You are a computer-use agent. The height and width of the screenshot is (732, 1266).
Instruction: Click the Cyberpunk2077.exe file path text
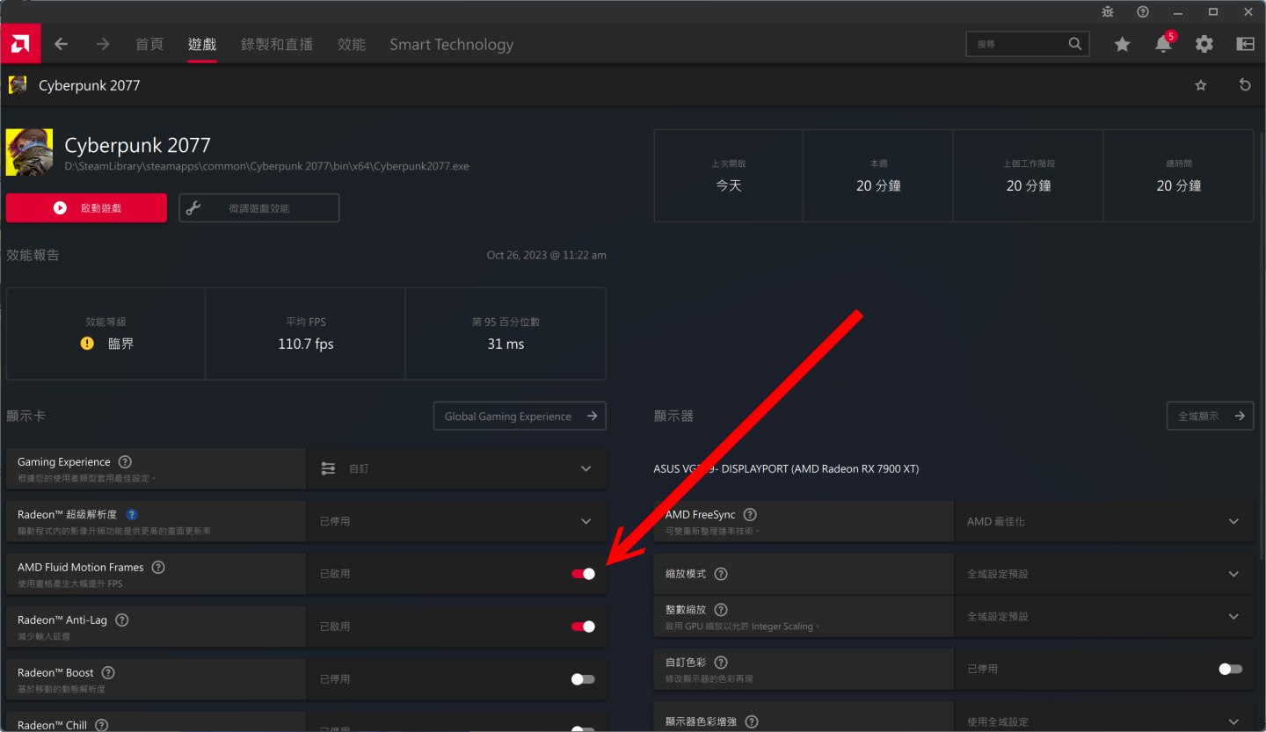[267, 166]
